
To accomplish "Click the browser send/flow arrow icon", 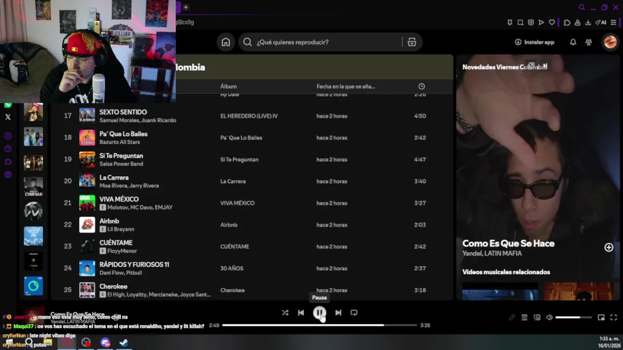I will click(x=541, y=22).
